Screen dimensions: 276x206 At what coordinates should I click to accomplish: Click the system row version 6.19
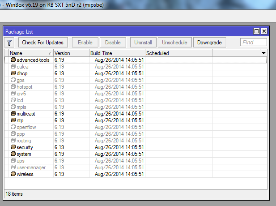tap(59, 154)
